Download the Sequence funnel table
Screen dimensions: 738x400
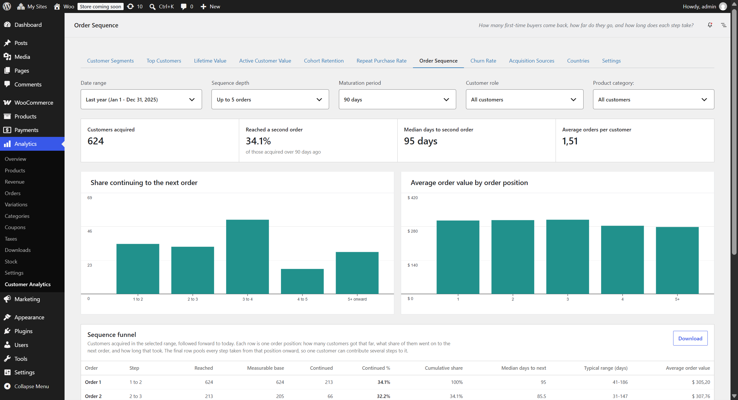(x=690, y=338)
